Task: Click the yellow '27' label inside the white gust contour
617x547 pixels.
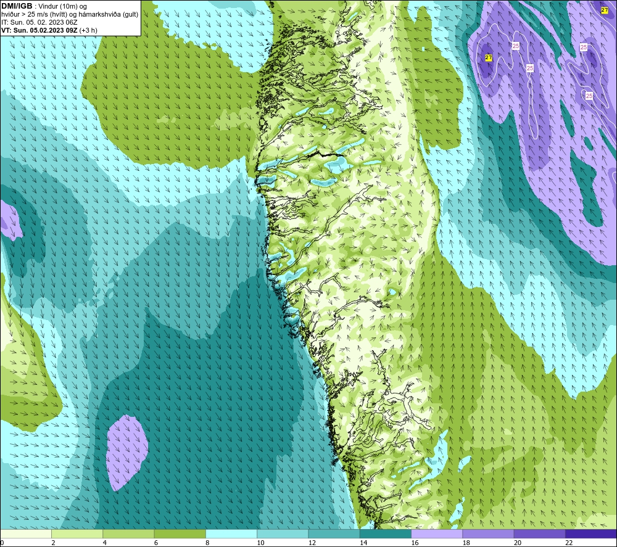Action: point(488,58)
